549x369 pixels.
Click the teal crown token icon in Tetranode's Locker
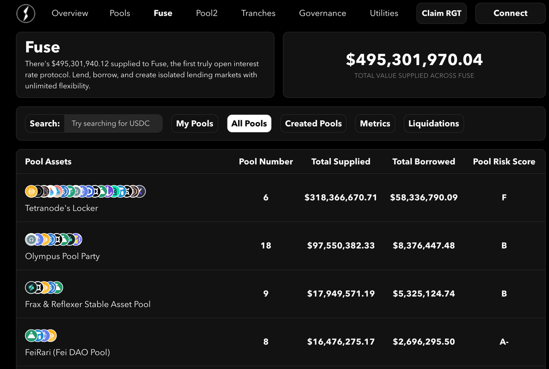[116, 191]
